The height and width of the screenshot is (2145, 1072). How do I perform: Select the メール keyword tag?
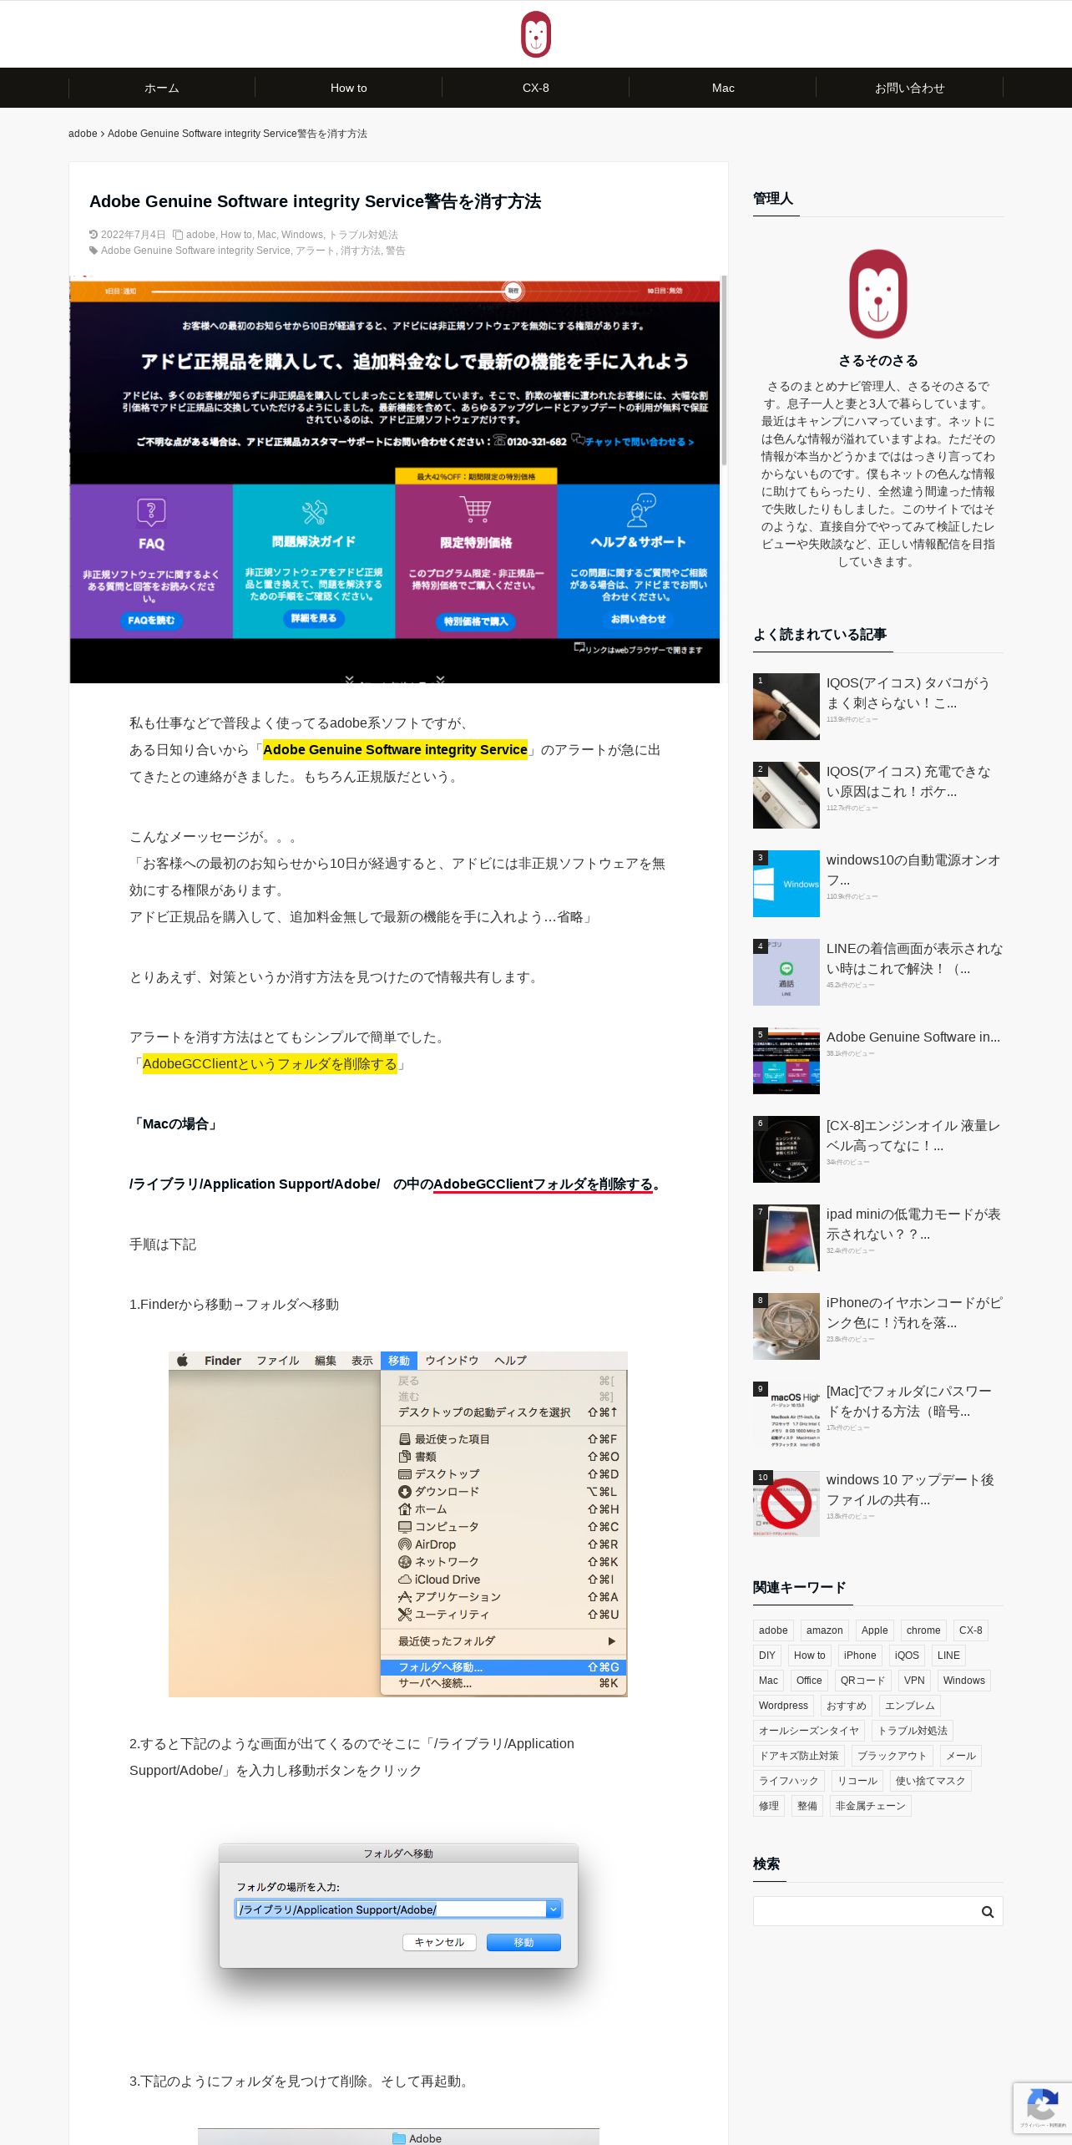[x=961, y=1756]
